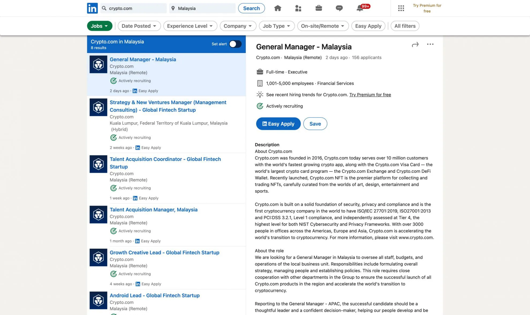
Task: Open the Work apps grid icon
Action: click(x=401, y=8)
